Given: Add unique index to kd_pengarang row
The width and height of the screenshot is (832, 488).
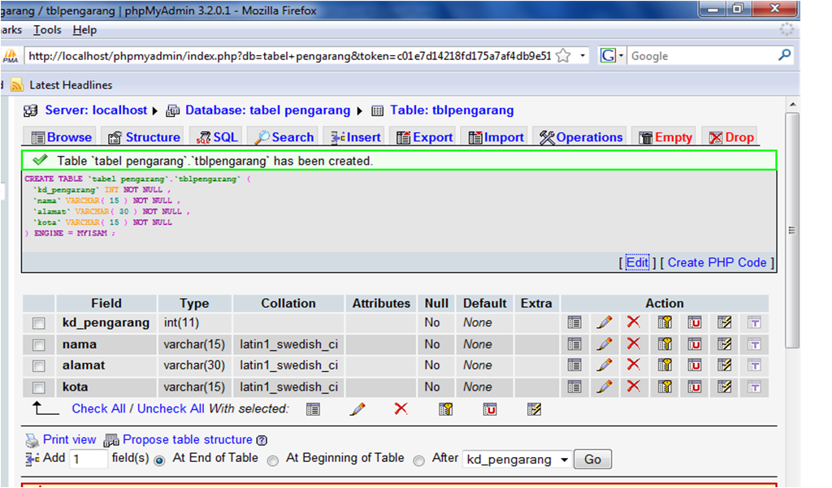Looking at the screenshot, I should pyautogui.click(x=694, y=322).
